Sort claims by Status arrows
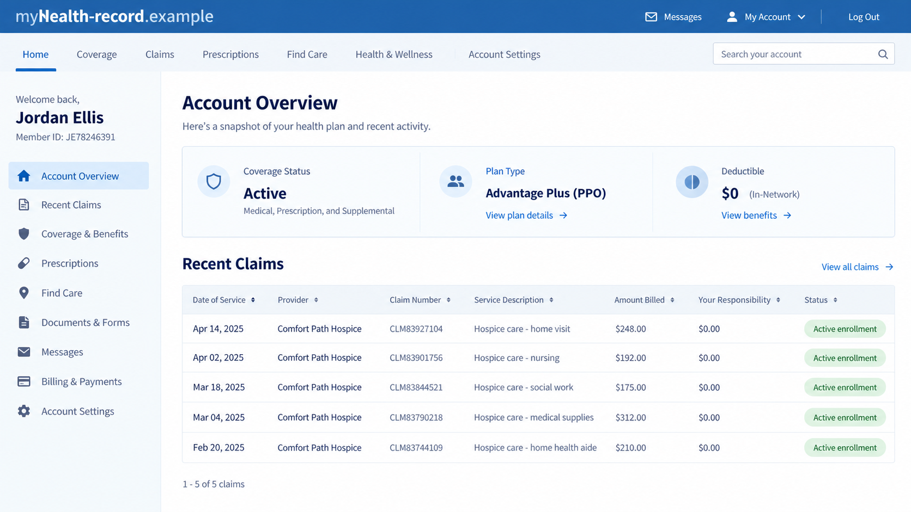The image size is (911, 512). (x=835, y=300)
